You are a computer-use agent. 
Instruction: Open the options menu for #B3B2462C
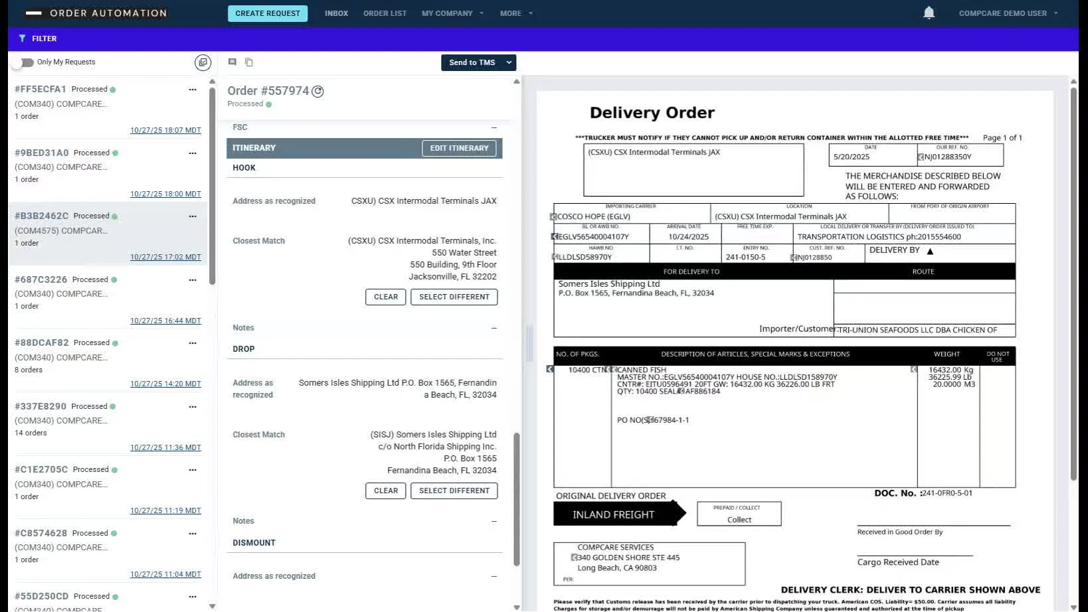[193, 216]
